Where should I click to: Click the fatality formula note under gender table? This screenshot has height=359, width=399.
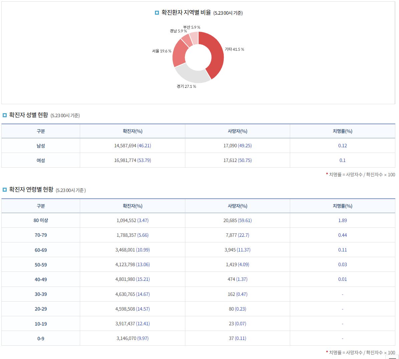[360, 175]
